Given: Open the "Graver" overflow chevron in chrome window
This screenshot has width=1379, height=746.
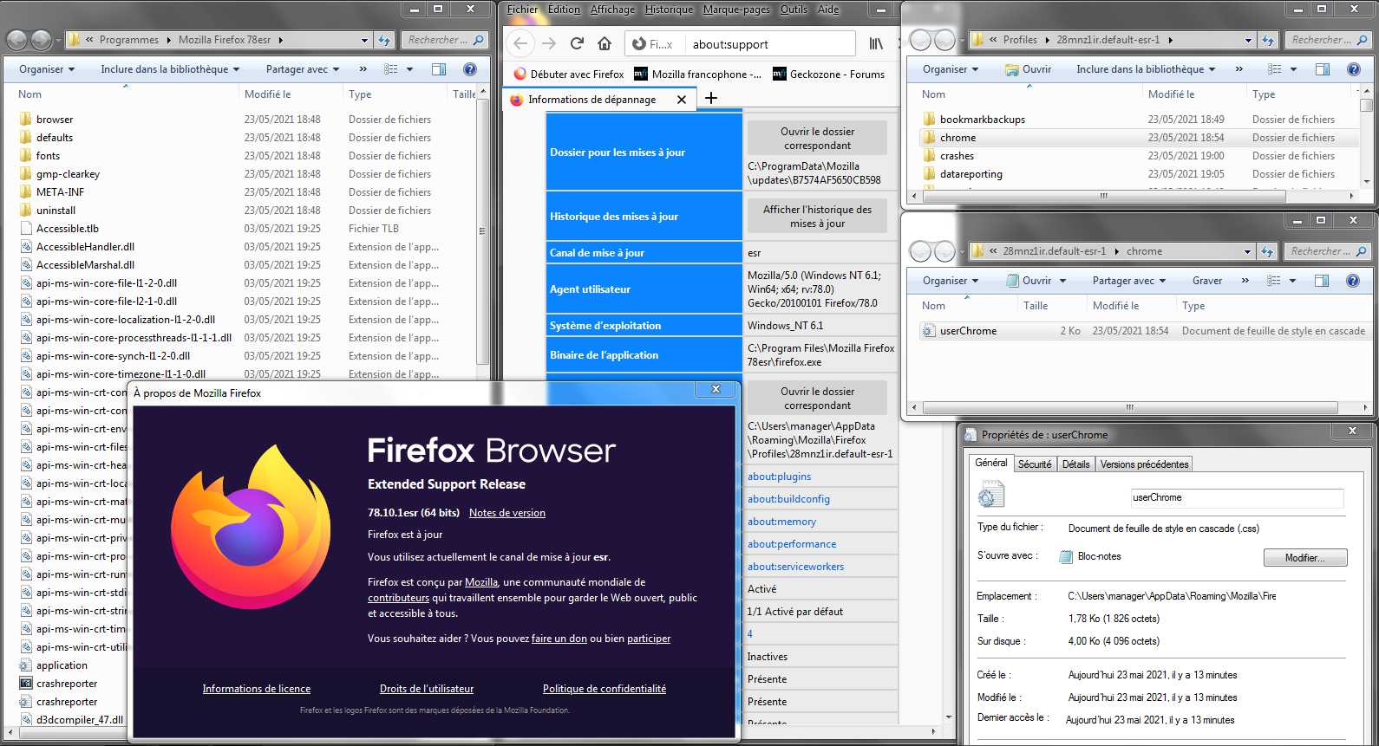Looking at the screenshot, I should 1245,281.
